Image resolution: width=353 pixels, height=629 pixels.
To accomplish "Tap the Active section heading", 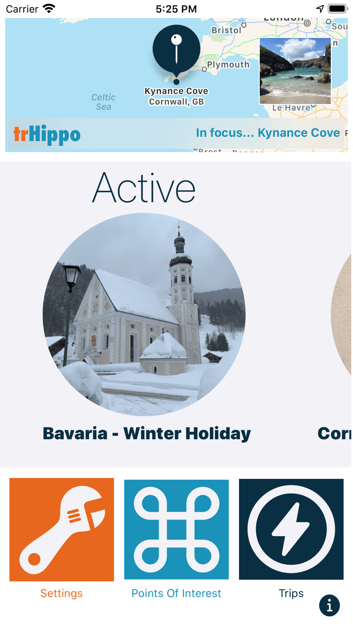I will click(x=144, y=188).
